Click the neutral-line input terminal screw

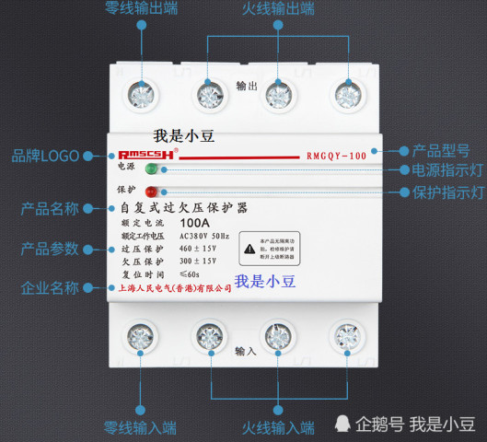140,337
